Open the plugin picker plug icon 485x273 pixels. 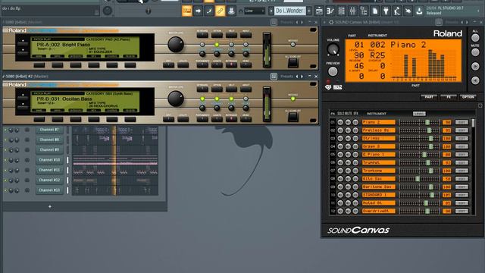(x=386, y=11)
